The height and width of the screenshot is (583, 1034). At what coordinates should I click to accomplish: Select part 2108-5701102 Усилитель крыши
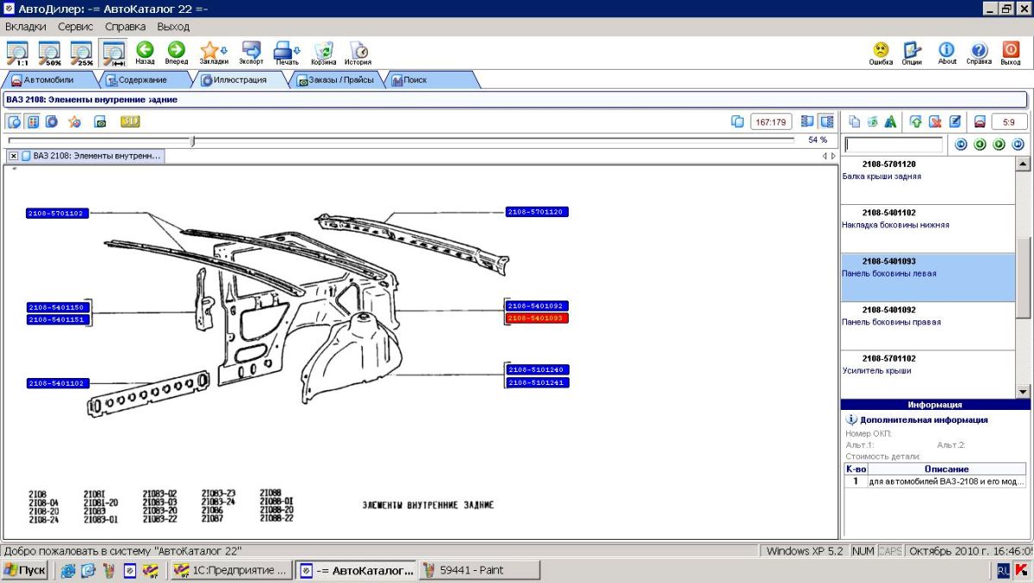pyautogui.click(x=928, y=374)
